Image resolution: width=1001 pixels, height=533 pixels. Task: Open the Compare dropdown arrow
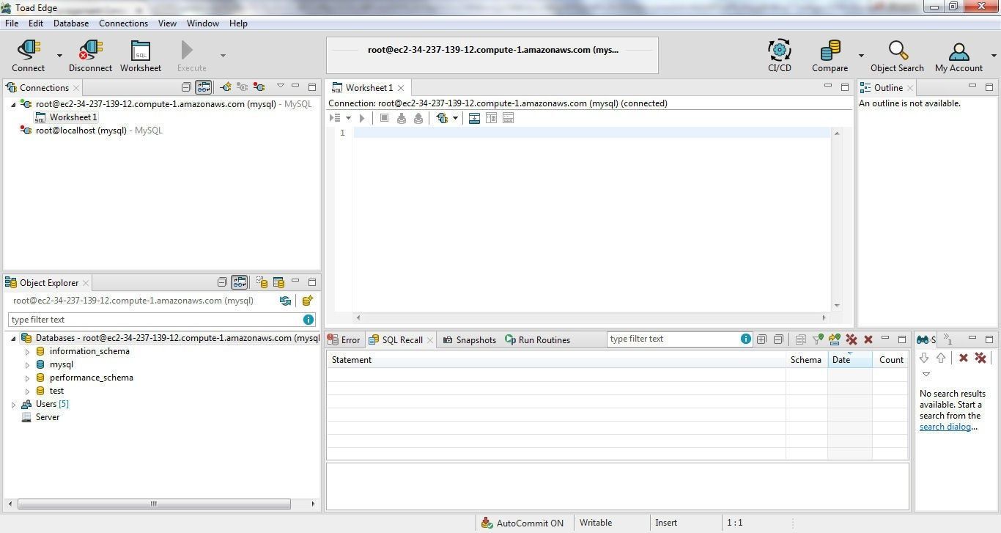click(x=861, y=55)
